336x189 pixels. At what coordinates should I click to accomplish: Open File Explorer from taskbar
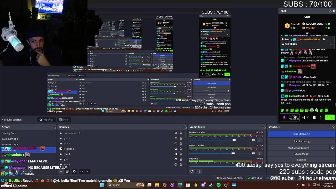point(157,185)
